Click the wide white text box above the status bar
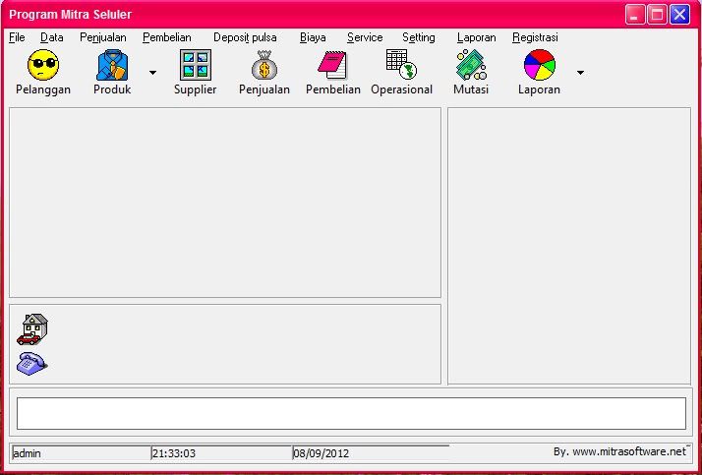The width and height of the screenshot is (702, 475). point(351,414)
